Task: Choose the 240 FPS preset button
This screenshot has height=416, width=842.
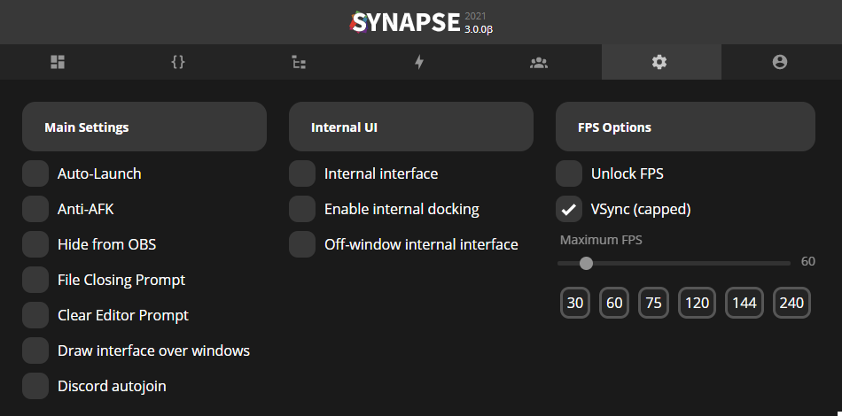Action: click(791, 303)
